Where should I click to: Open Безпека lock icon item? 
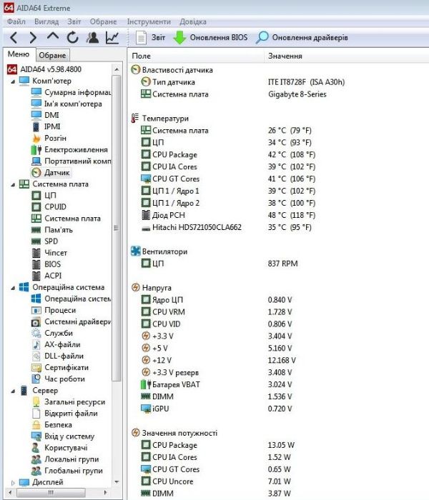click(51, 425)
